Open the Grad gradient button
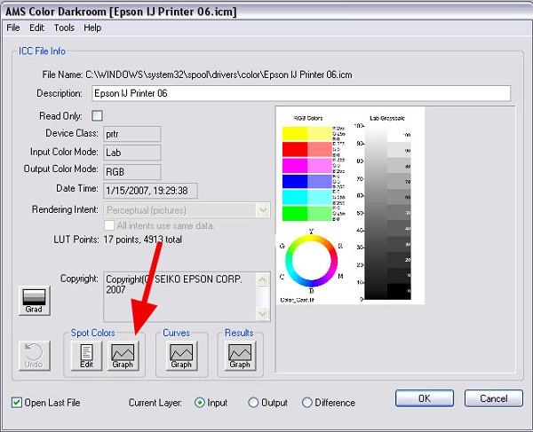 35,301
